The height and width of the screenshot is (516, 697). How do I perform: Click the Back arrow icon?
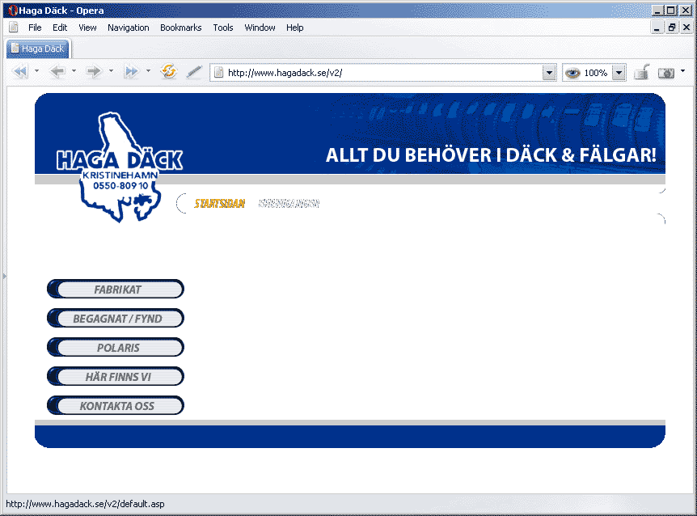tap(57, 71)
